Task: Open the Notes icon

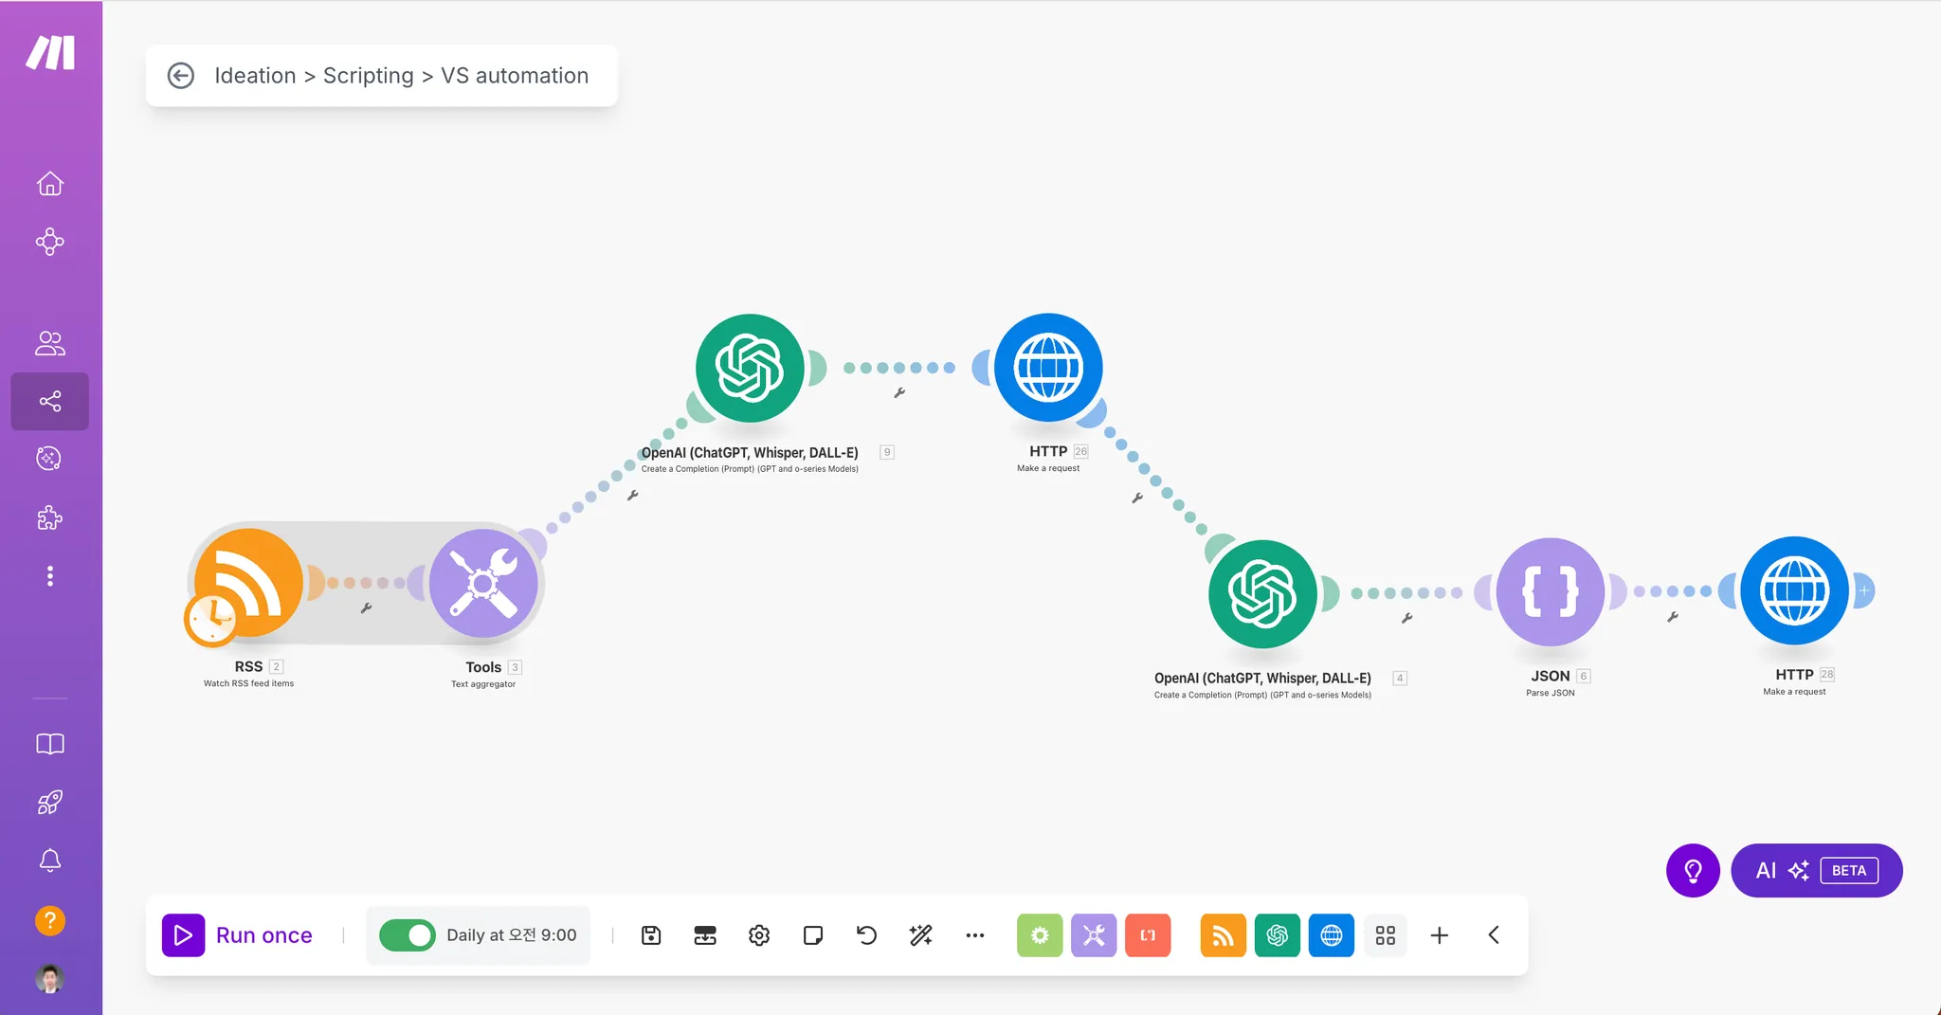Action: [x=813, y=935]
